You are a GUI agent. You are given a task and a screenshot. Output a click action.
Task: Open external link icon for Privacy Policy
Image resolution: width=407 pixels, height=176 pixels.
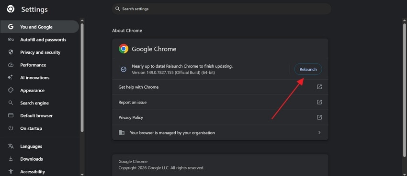pos(319,117)
